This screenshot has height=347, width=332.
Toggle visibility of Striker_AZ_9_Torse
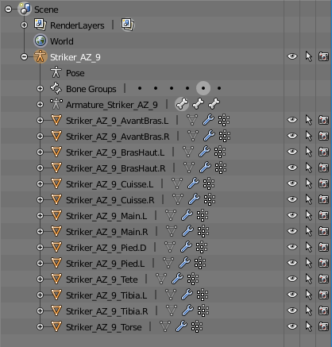pos(292,326)
